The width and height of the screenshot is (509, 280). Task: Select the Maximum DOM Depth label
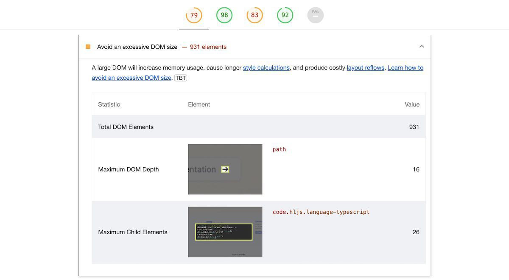click(129, 169)
